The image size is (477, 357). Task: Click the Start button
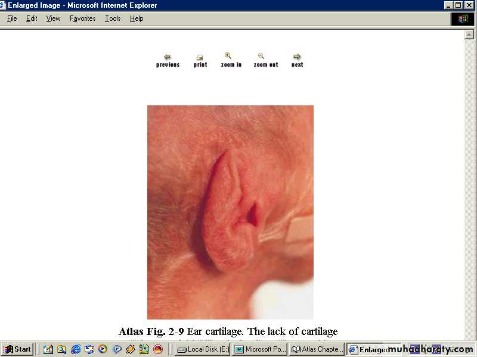click(x=17, y=349)
